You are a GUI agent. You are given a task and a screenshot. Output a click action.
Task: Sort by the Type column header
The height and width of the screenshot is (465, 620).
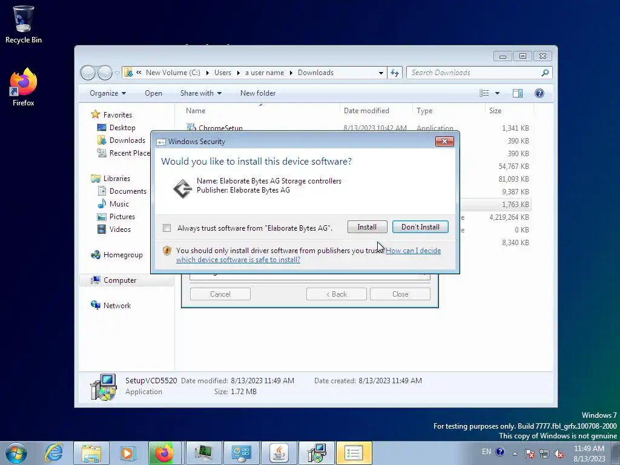[x=449, y=111]
